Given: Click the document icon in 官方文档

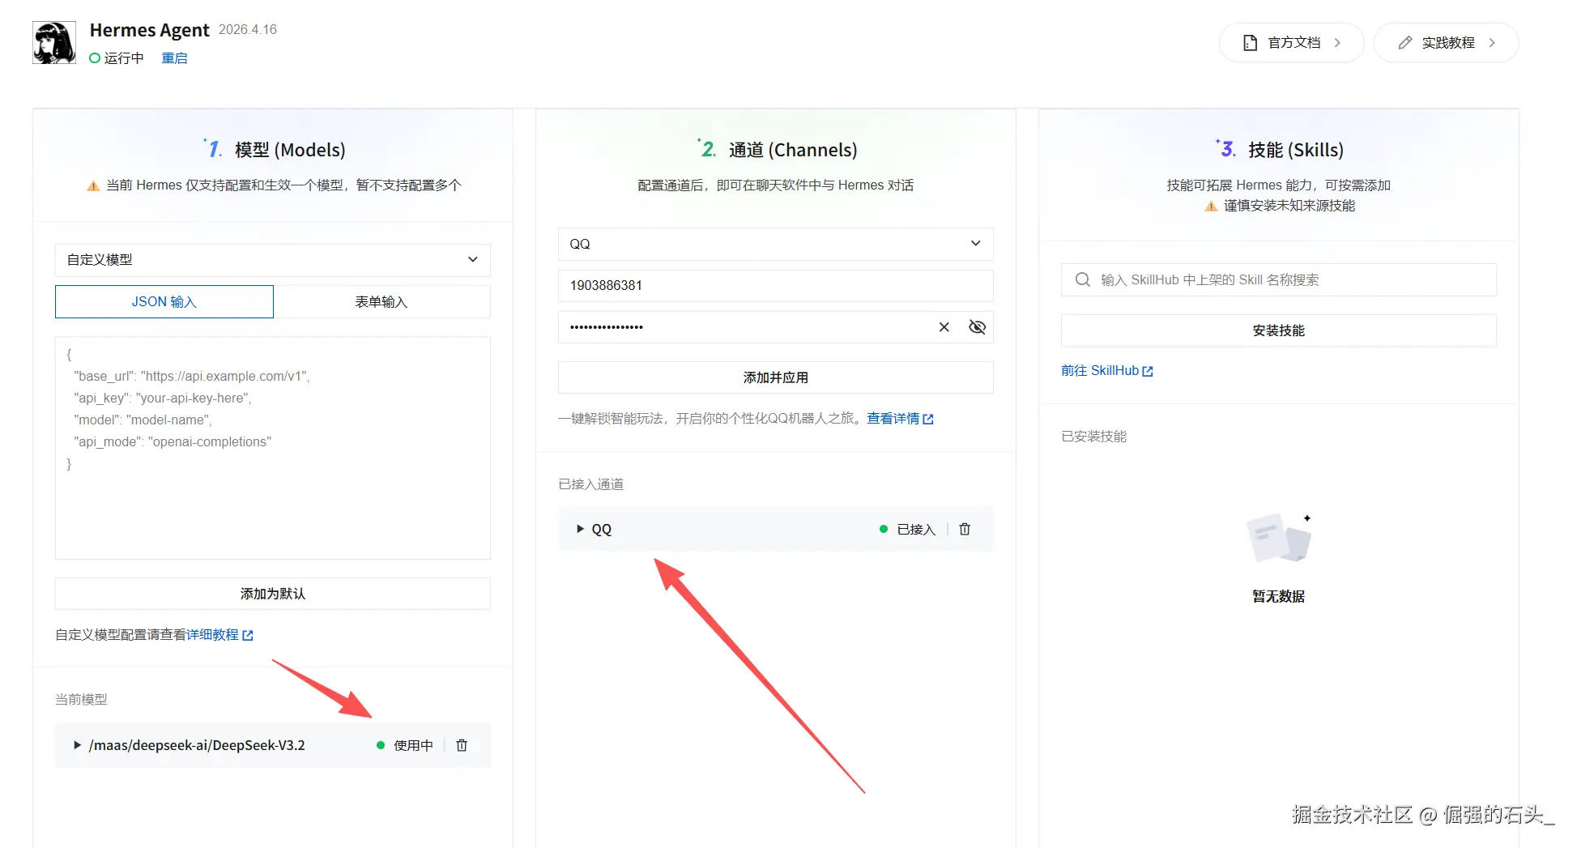Looking at the screenshot, I should [1250, 43].
